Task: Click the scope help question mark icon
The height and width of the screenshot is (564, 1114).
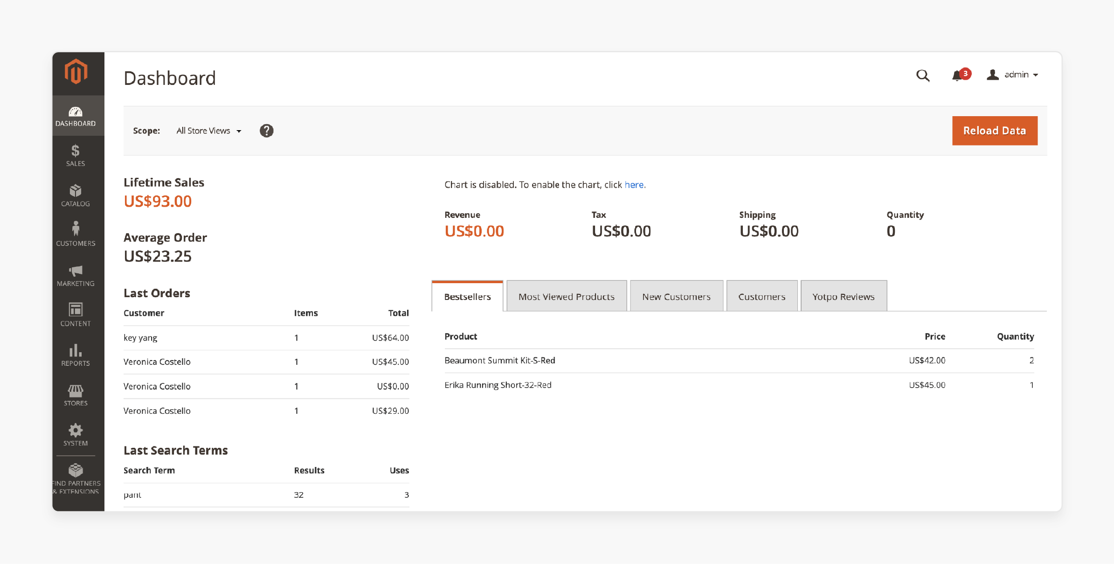Action: coord(267,131)
